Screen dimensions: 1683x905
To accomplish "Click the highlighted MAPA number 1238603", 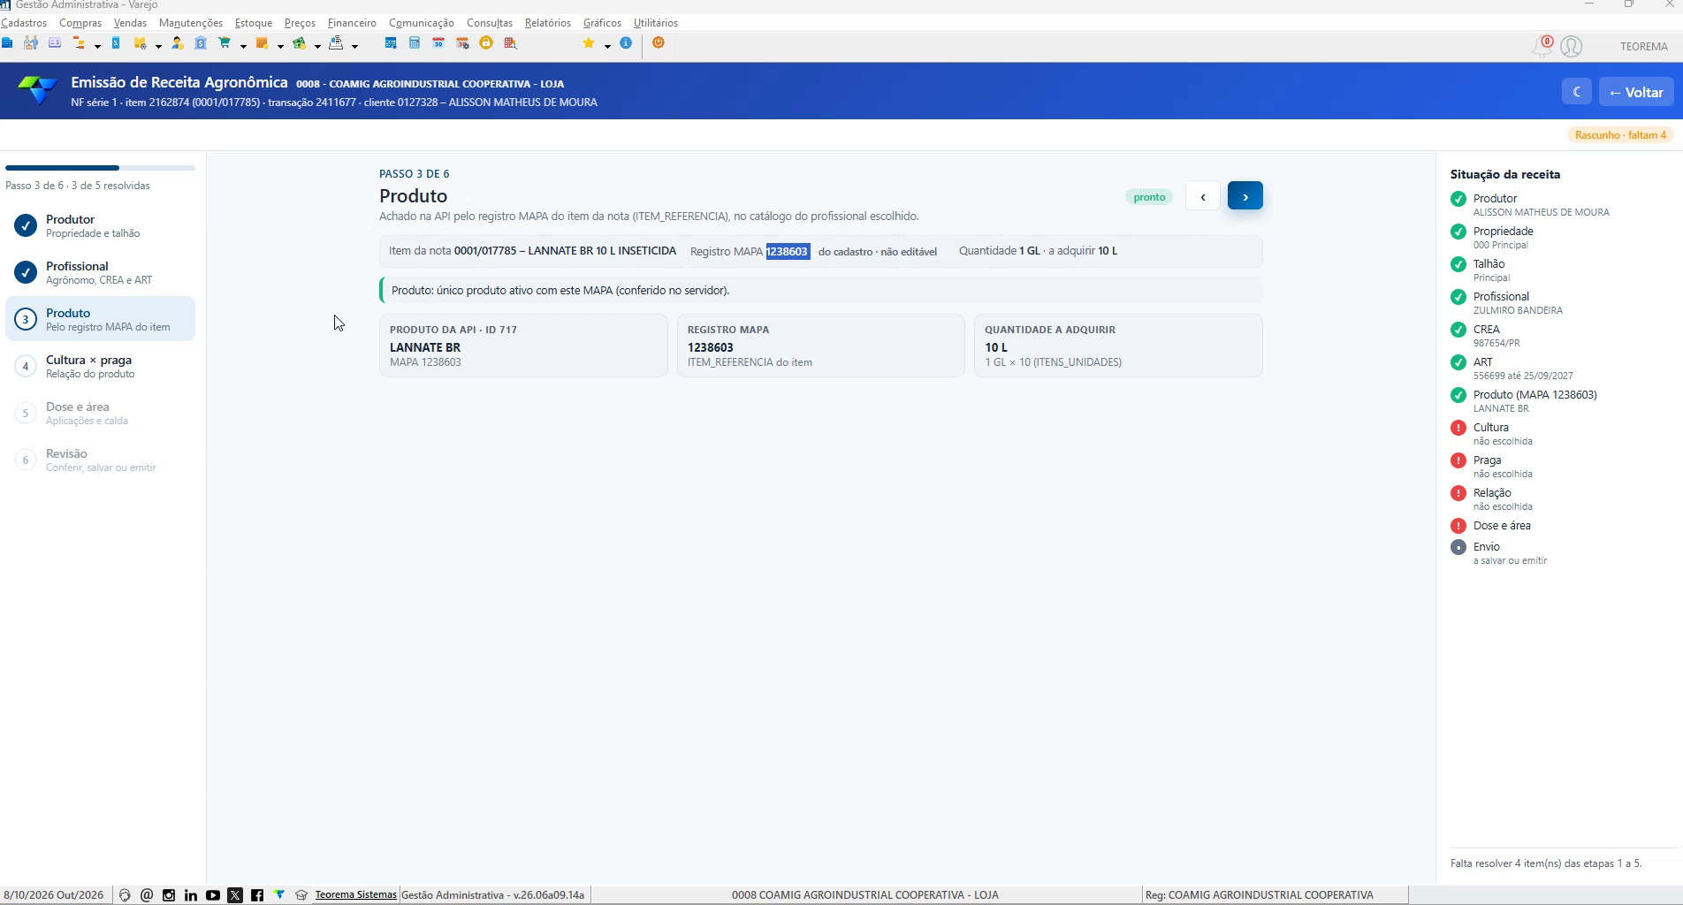I will pos(788,251).
